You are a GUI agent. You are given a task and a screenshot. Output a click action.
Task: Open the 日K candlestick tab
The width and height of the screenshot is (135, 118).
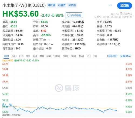coord(21,56)
